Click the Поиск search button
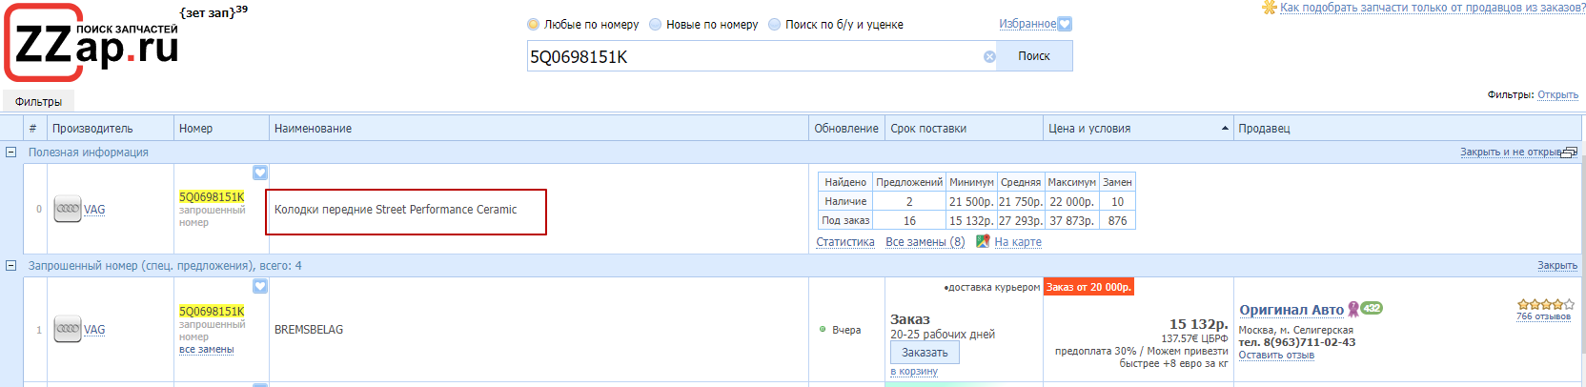Image resolution: width=1586 pixels, height=387 pixels. coord(1034,56)
